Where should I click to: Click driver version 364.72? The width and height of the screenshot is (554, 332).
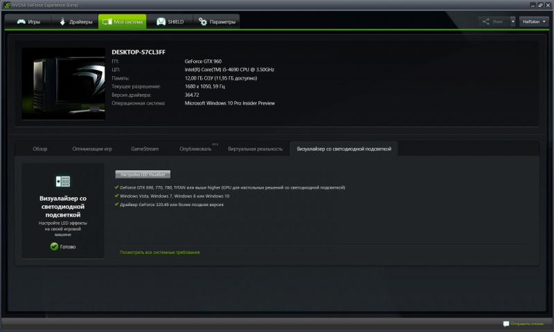(x=192, y=95)
